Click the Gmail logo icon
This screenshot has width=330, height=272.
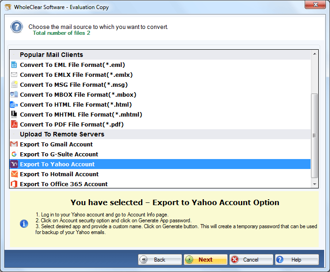click(x=14, y=144)
